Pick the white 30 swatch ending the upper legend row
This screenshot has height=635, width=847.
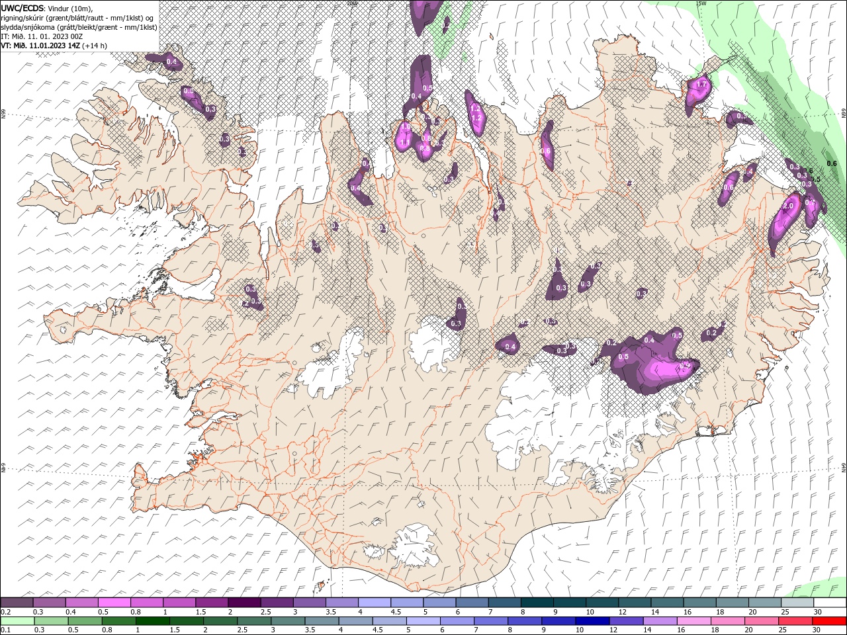829,603
